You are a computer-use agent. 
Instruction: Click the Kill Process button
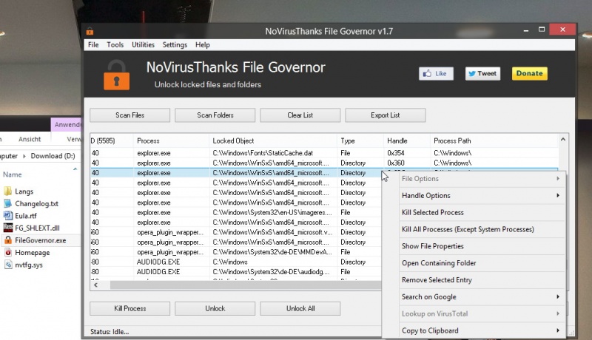click(x=130, y=308)
